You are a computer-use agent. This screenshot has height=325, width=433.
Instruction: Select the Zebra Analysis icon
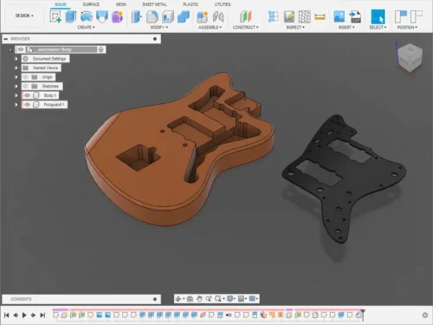tap(305, 16)
